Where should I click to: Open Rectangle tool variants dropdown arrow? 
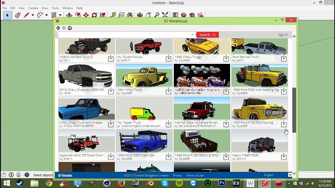click(60, 15)
